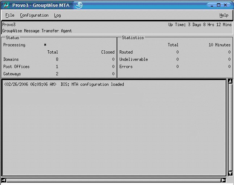This screenshot has height=185, width=234.
Task: Click the Undeliverable total value 0
Action: (177, 59)
